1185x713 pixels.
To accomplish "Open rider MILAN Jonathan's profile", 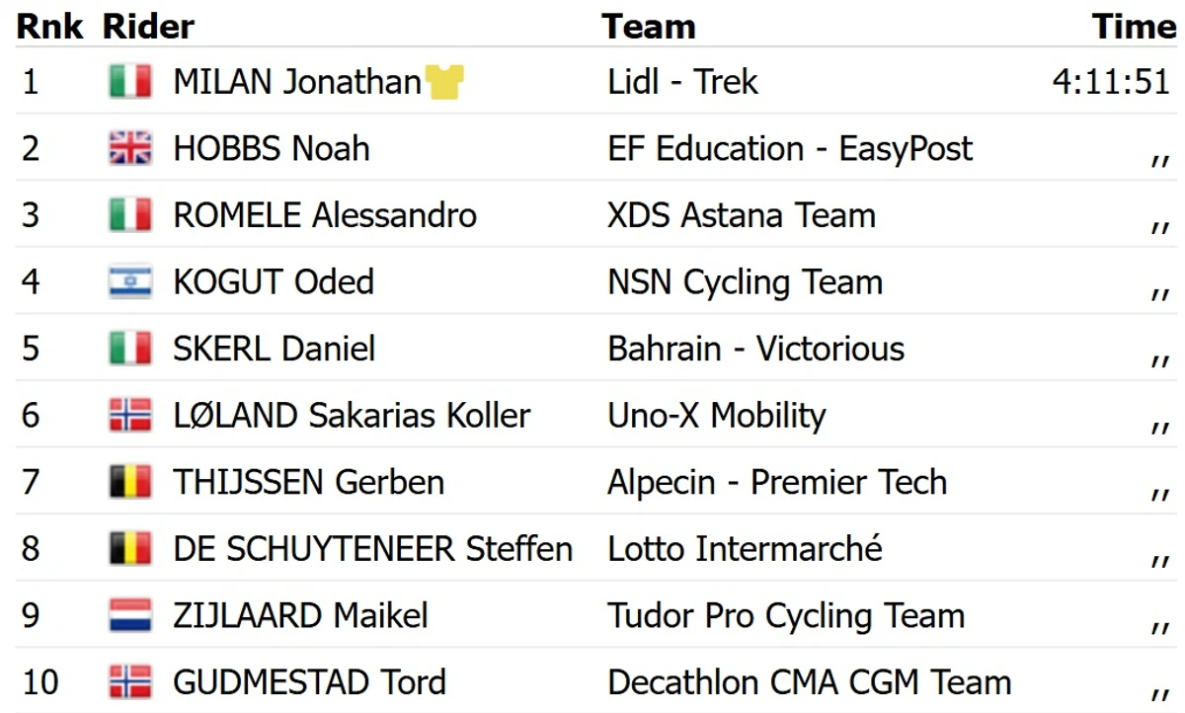I will pos(297,82).
